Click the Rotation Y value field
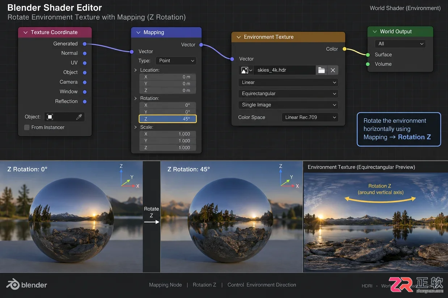 pos(168,112)
